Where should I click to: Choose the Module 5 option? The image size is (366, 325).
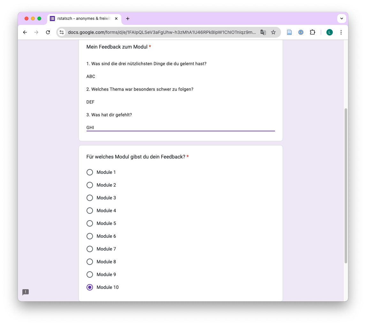click(90, 223)
